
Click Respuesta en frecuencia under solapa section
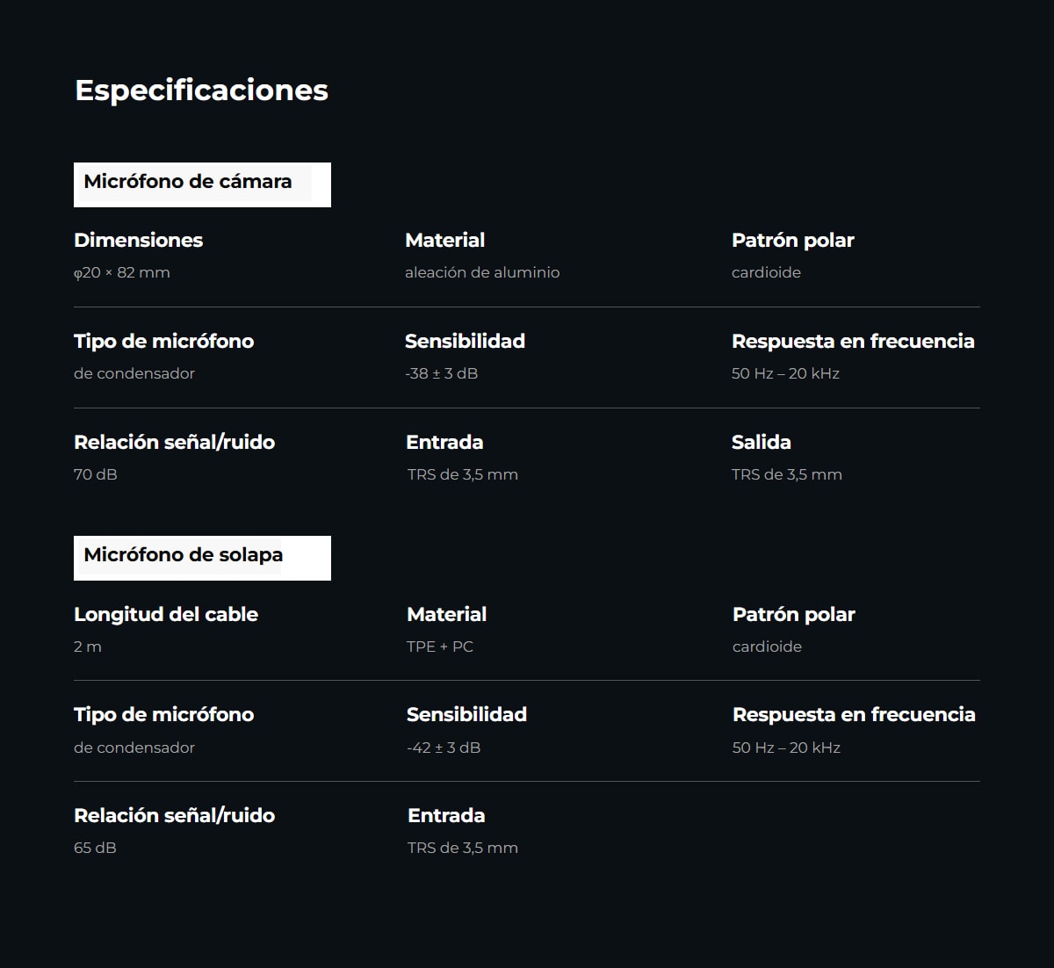854,715
